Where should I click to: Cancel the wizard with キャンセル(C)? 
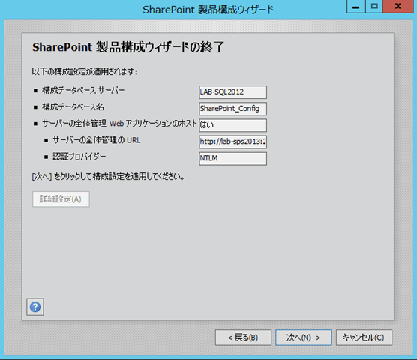(364, 337)
